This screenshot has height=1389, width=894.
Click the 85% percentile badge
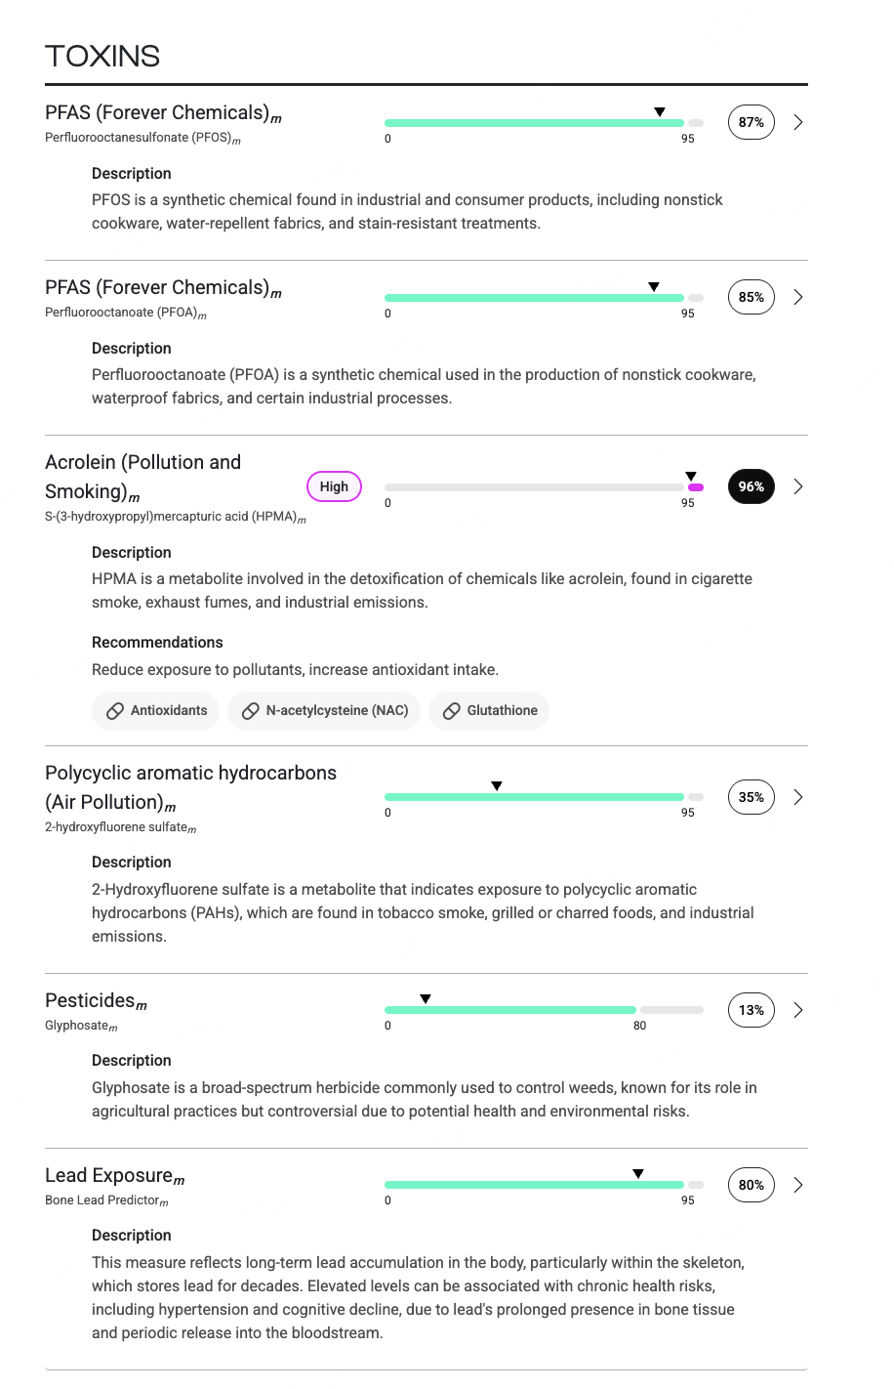coord(752,297)
